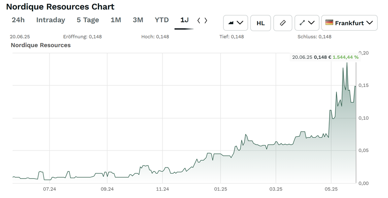Viewport: 388px width, 198px height.
Task: Select the 3M time range
Action: pos(138,20)
